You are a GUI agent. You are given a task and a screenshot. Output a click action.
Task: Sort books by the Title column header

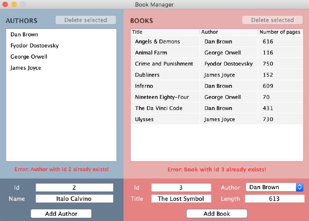(x=165, y=32)
